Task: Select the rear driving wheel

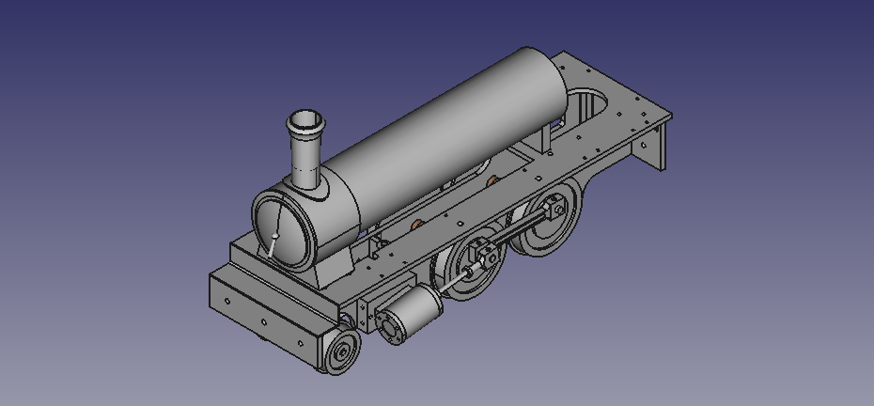Action: tap(553, 226)
